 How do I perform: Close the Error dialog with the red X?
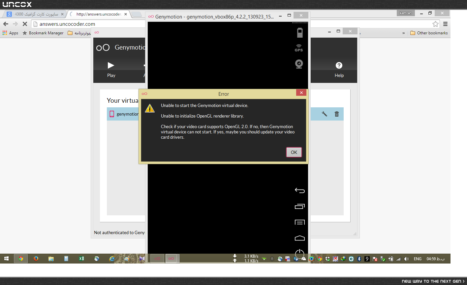301,93
